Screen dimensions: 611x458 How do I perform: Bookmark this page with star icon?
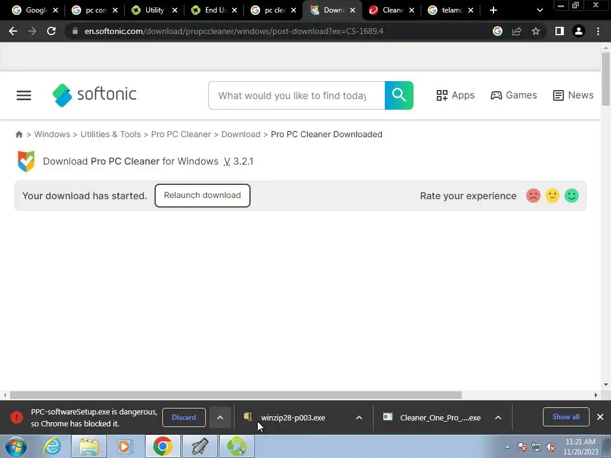[536, 31]
